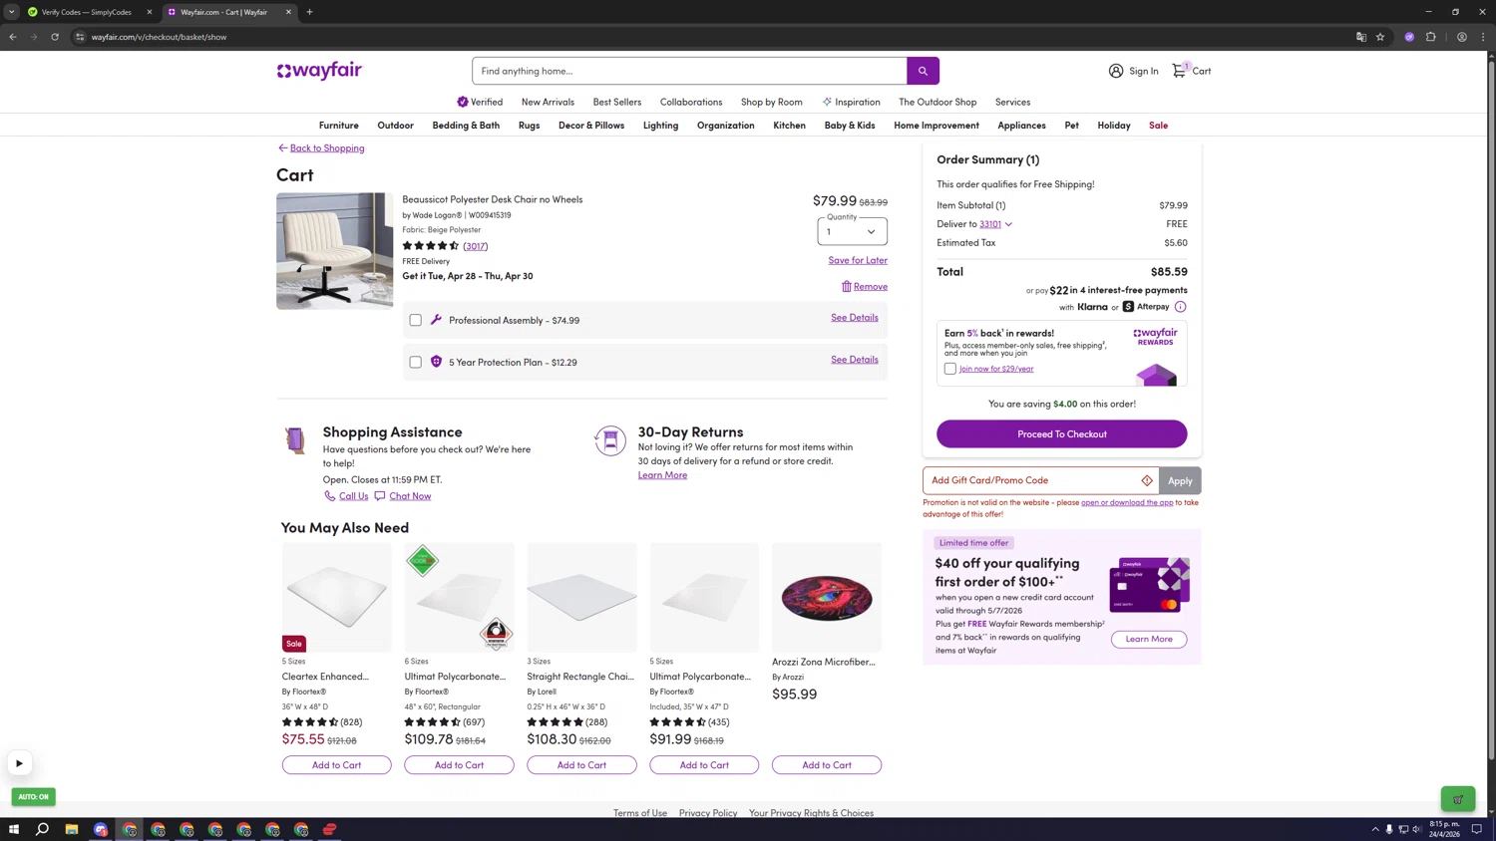
Task: Click the chat bubble icon beside Chat Now
Action: coord(380,496)
